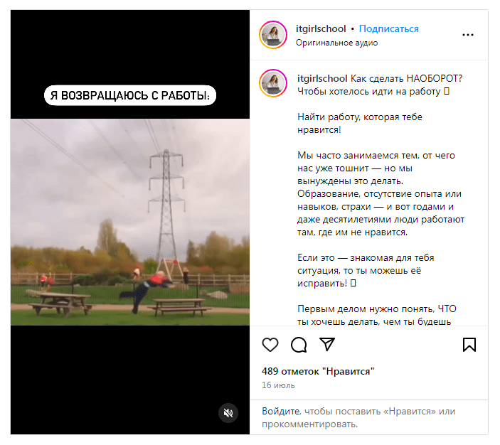Click the Войдите login link
Image resolution: width=500 pixels, height=445 pixels.
click(x=281, y=411)
